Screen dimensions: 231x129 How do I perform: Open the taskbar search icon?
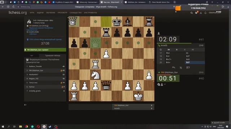[9, 126]
